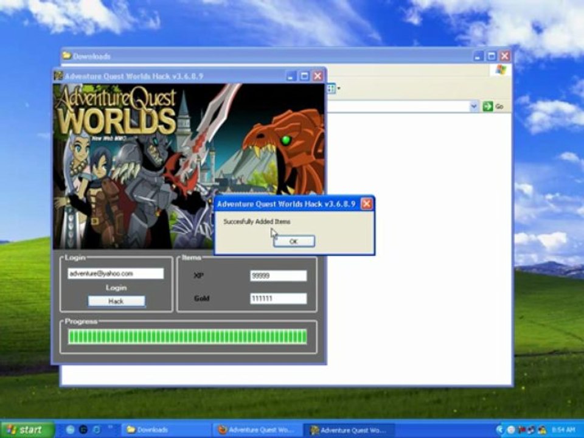Open the Start menu
This screenshot has height=438, width=584.
click(27, 430)
